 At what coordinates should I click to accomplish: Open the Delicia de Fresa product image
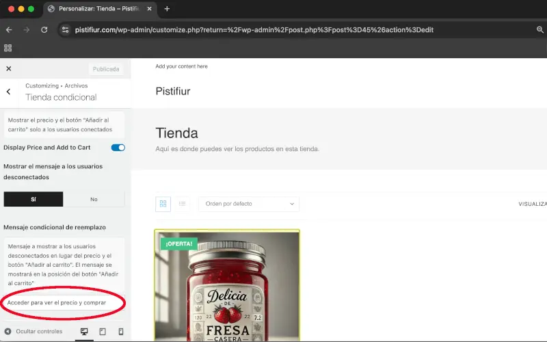click(227, 286)
